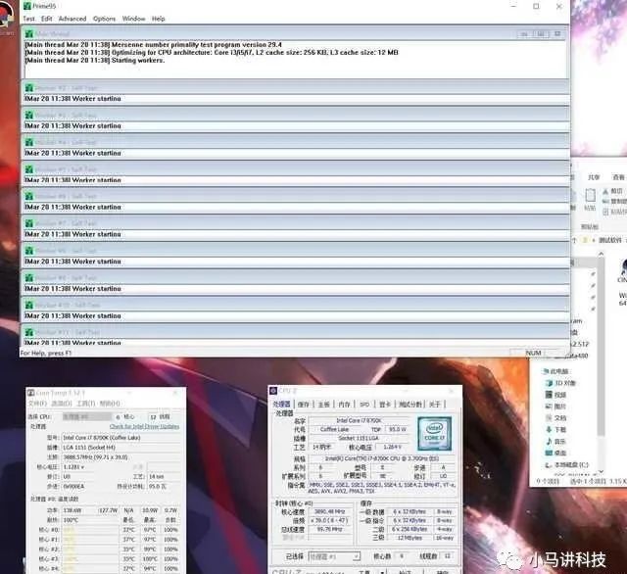The width and height of the screenshot is (627, 574).
Task: Click the Main thread sub-window icon
Action: [x=29, y=34]
